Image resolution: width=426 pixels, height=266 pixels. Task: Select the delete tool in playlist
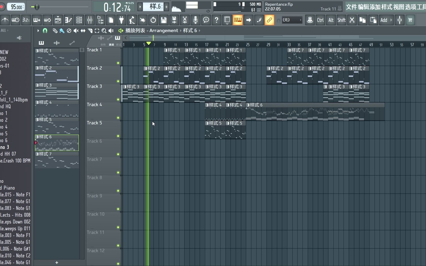click(69, 31)
